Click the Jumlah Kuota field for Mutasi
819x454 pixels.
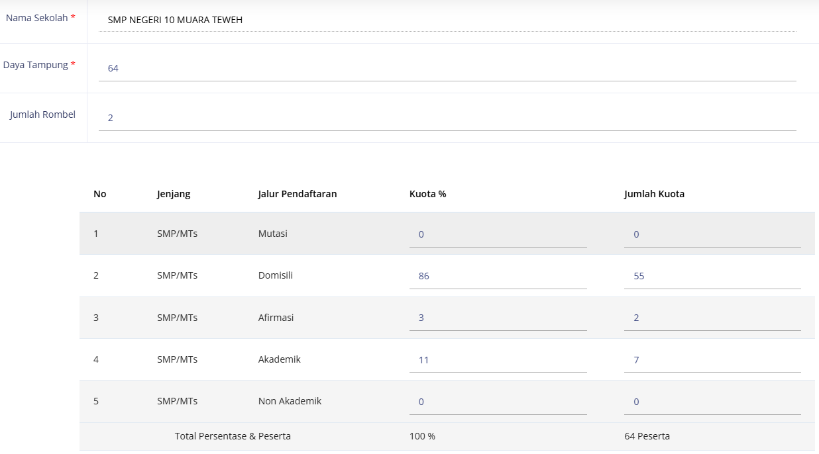point(712,234)
